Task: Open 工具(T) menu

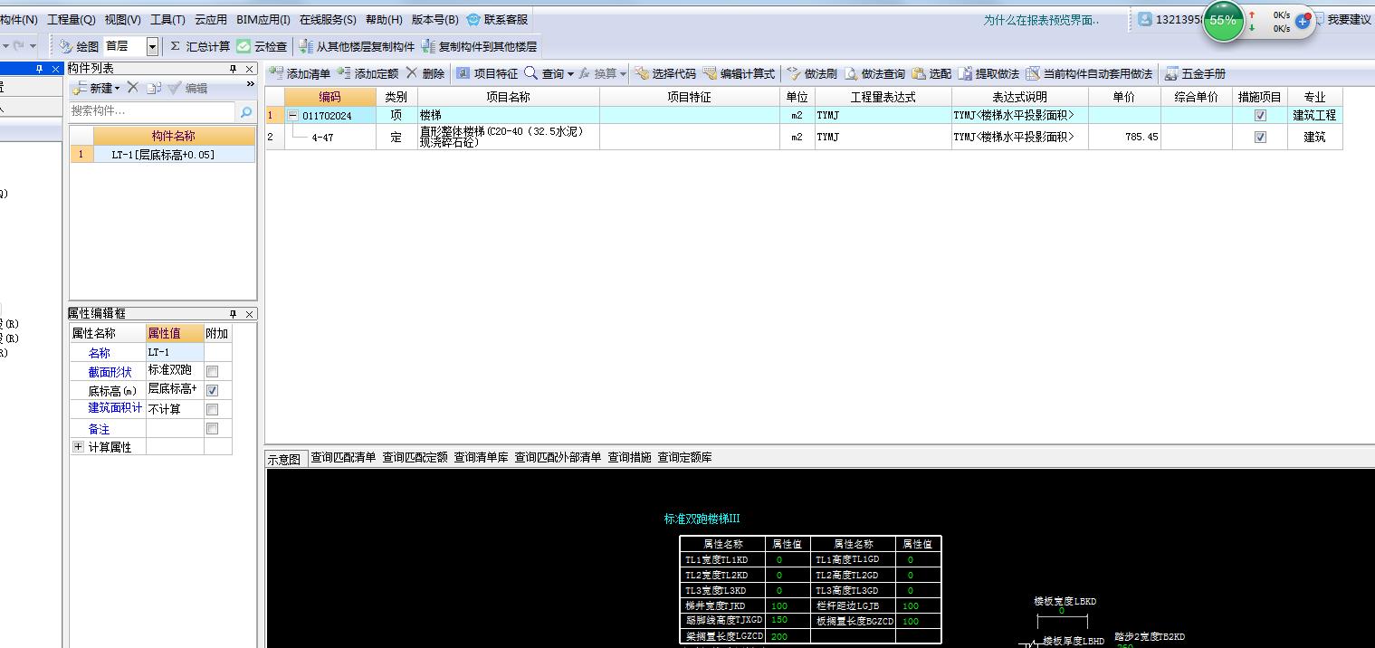Action: (x=167, y=19)
